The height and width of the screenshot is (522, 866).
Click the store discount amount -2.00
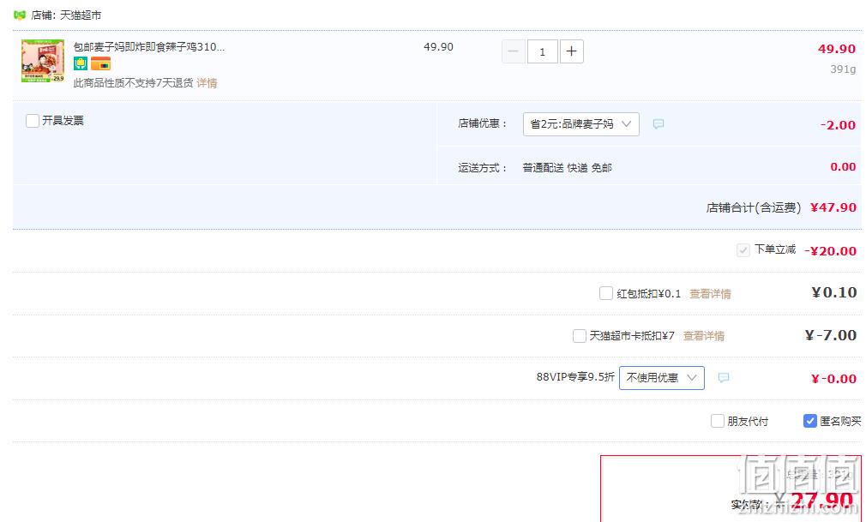click(x=839, y=125)
